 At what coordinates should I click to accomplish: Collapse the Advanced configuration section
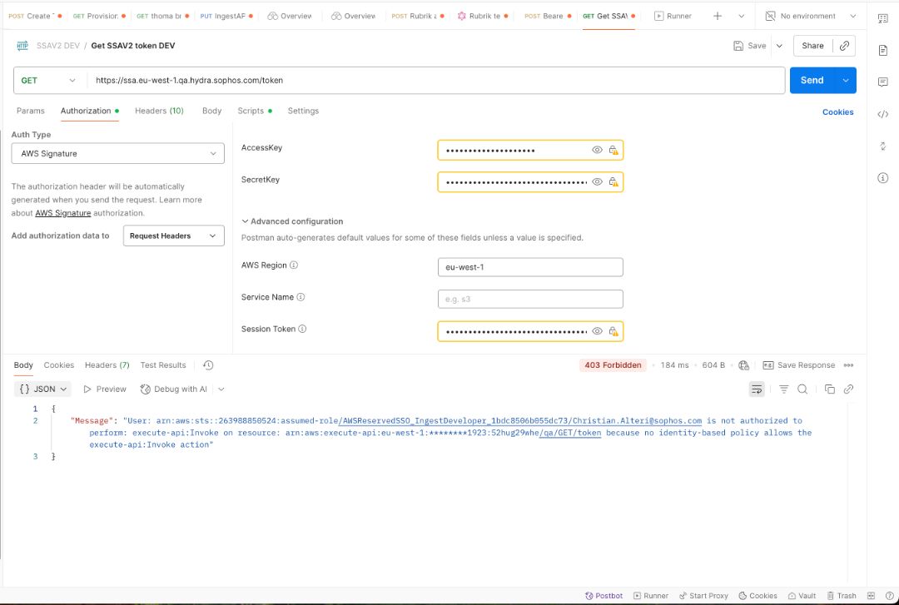click(246, 221)
